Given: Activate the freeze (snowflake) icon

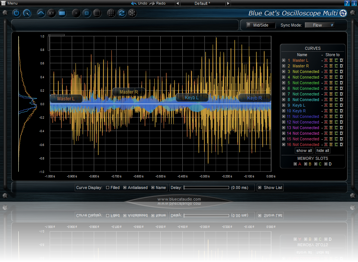Looking at the screenshot, I should pos(132,13).
